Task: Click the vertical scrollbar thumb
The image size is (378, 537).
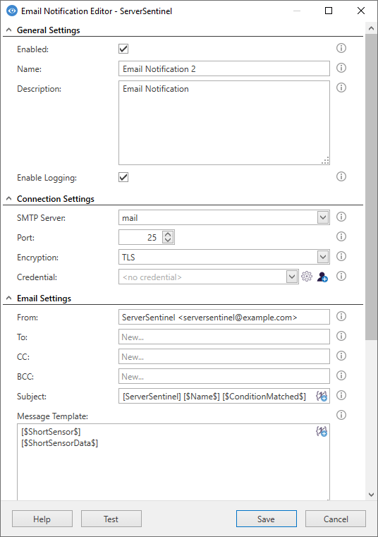Action: pos(371,187)
